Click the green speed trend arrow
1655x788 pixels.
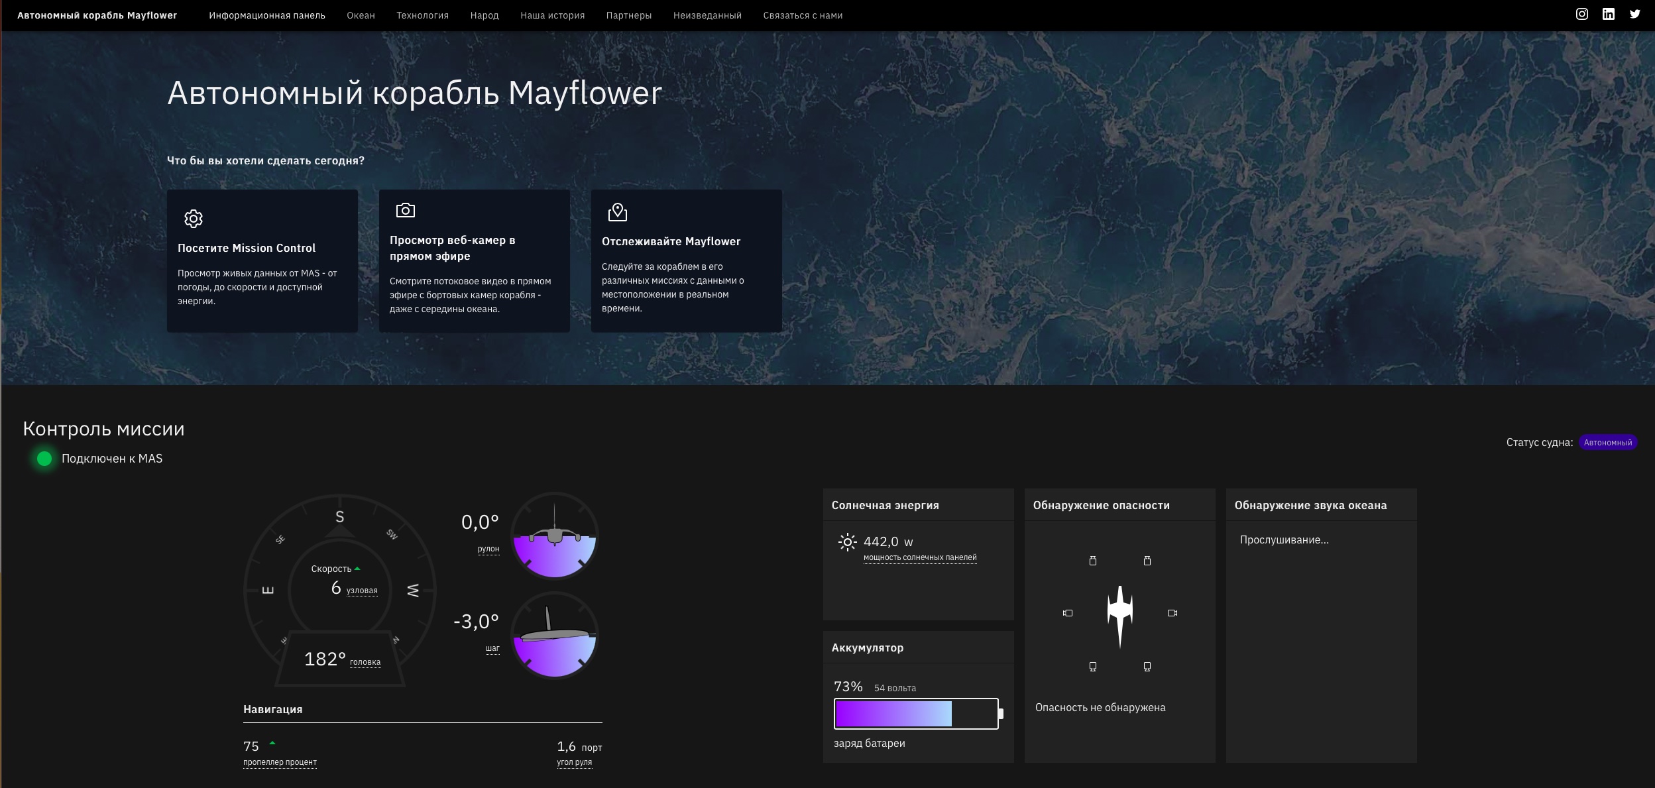click(x=357, y=569)
